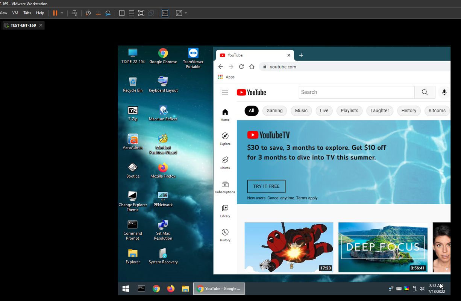Click the YouTube - Google Chrome taskbar button
461x301 pixels.
coord(219,289)
